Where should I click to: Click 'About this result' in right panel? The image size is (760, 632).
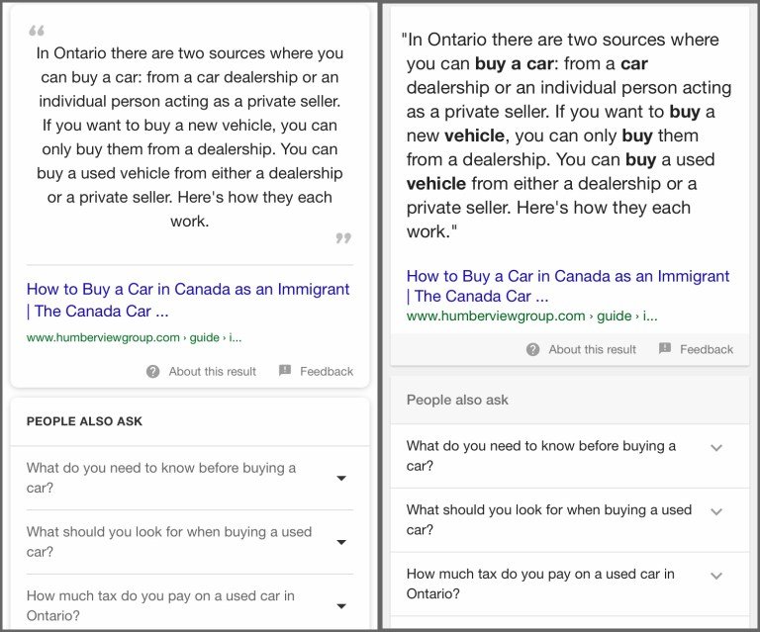[593, 349]
